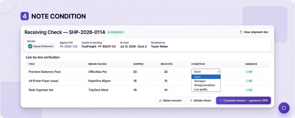The width and height of the screenshot is (295, 118).
Task: Click the COMPLETED status badge
Action: tap(116, 32)
